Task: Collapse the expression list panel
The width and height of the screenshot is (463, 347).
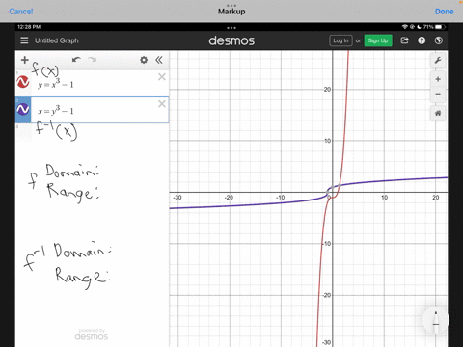Action: 159,60
